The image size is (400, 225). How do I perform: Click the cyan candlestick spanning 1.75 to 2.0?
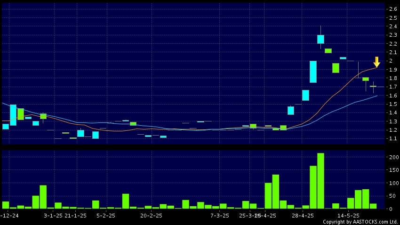tap(313, 72)
